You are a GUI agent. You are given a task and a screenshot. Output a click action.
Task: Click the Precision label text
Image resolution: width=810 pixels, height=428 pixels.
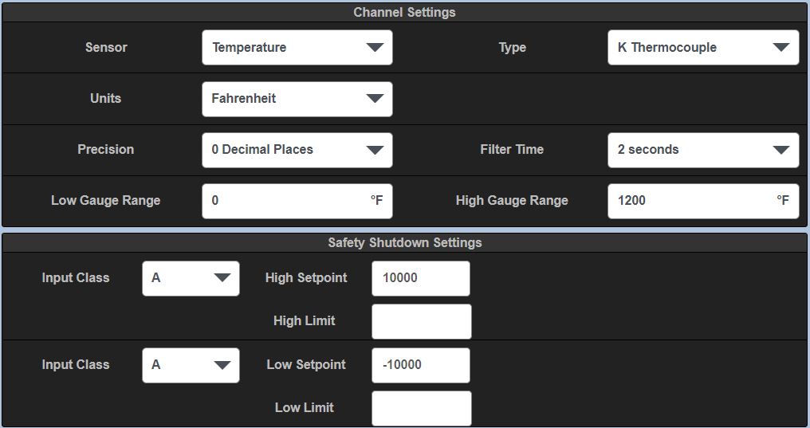click(106, 150)
